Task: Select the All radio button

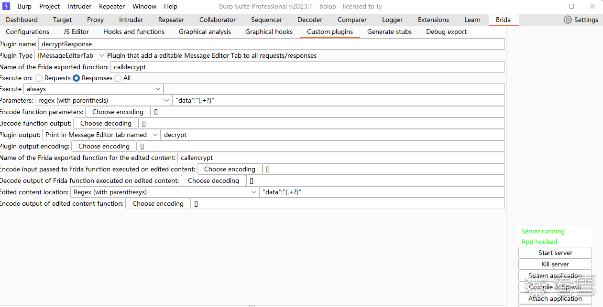Action: pos(118,78)
